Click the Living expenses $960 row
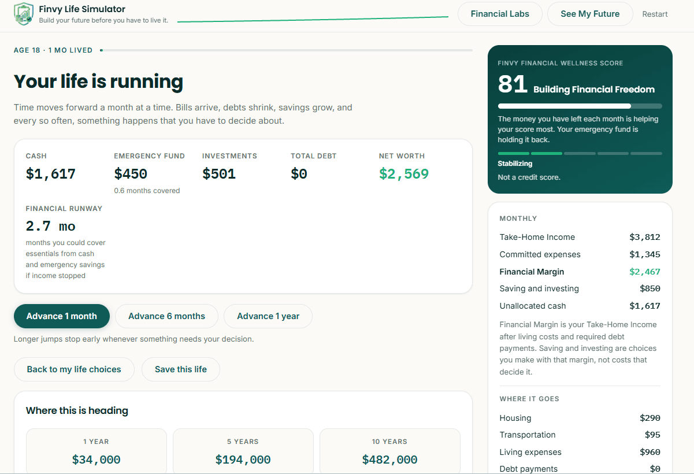The height and width of the screenshot is (474, 694). 580,452
